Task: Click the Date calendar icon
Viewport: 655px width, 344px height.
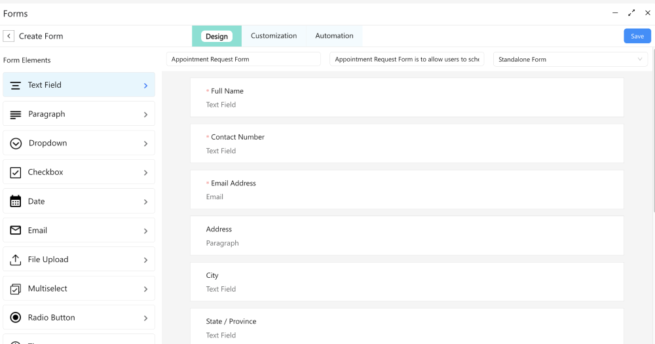Action: 16,201
